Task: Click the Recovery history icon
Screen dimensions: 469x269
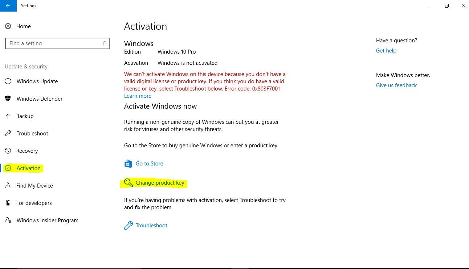Action: (8, 151)
